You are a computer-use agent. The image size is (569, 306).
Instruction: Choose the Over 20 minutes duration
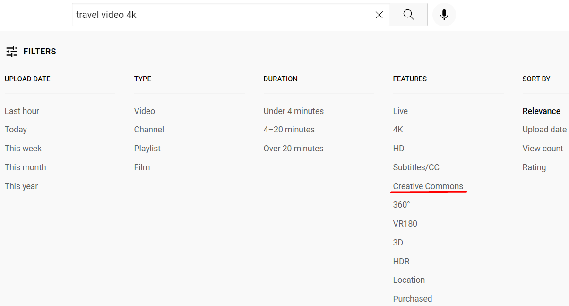[293, 149]
